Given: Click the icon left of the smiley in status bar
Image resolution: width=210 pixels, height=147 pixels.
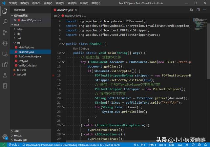Looking at the screenshot, I should coord(193,145).
